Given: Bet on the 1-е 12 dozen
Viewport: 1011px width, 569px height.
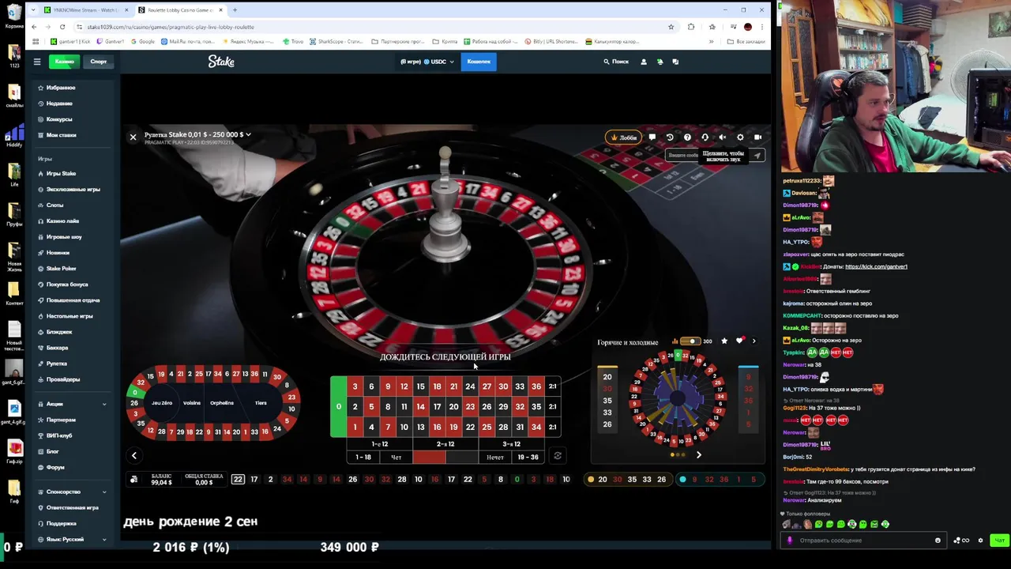Looking at the screenshot, I should click(x=380, y=444).
